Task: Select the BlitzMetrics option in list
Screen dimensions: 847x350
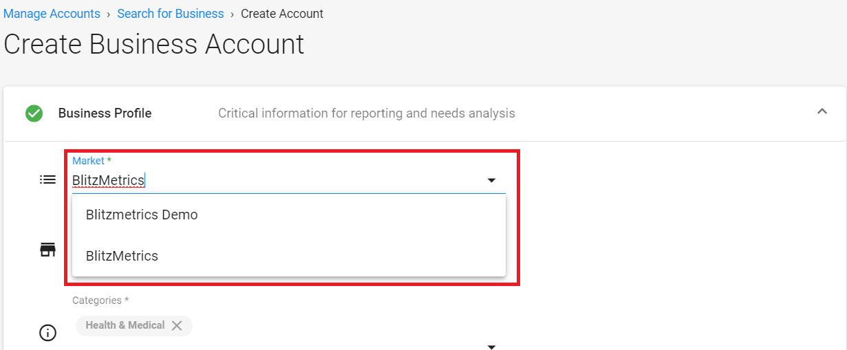Action: (289, 256)
